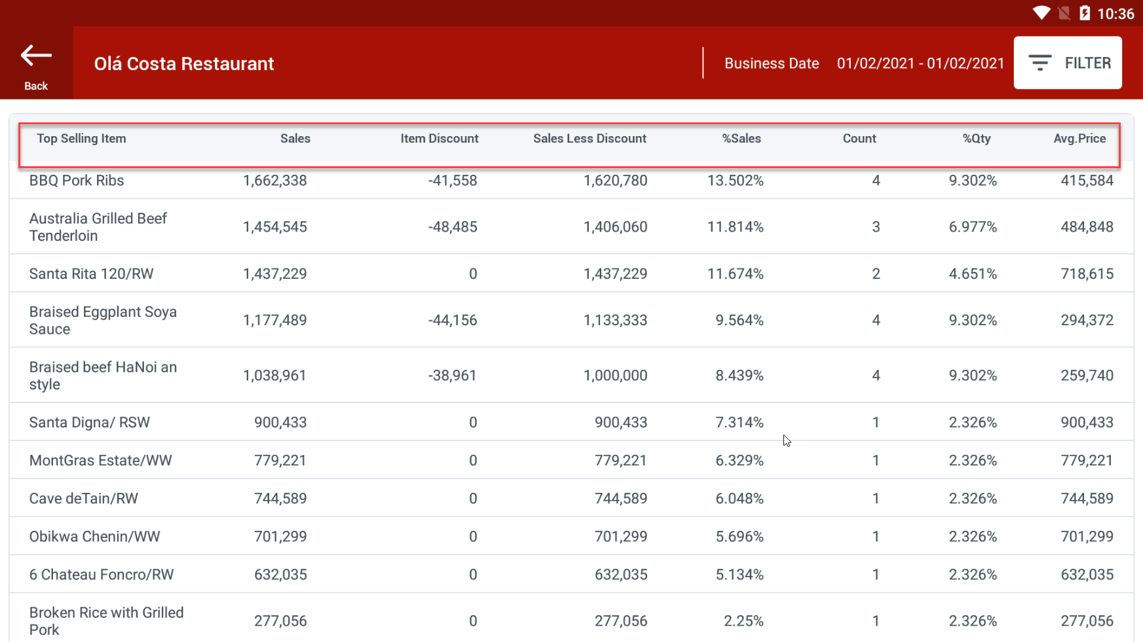Click the Olá Costa Restaurant title

[184, 63]
